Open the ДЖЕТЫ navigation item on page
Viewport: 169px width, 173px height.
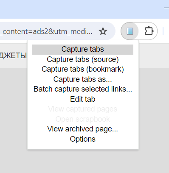13,56
